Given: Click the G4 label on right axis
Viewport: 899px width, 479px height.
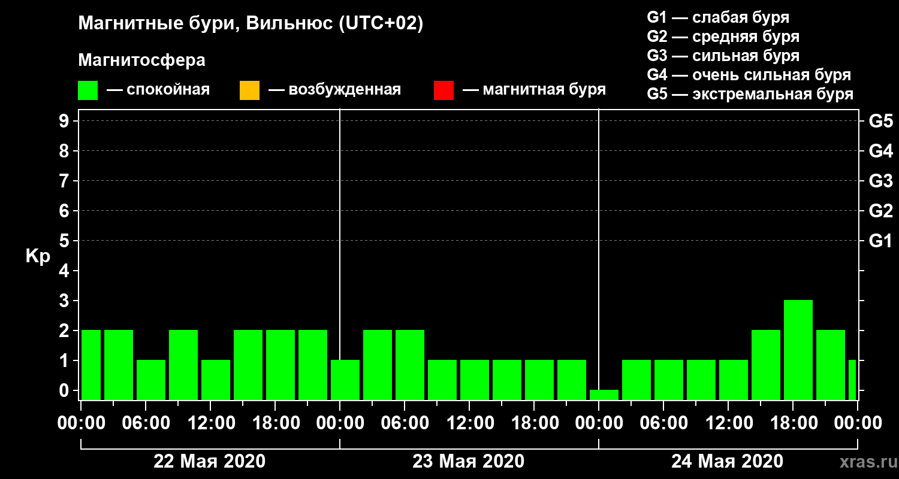Looking at the screenshot, I should (x=880, y=151).
